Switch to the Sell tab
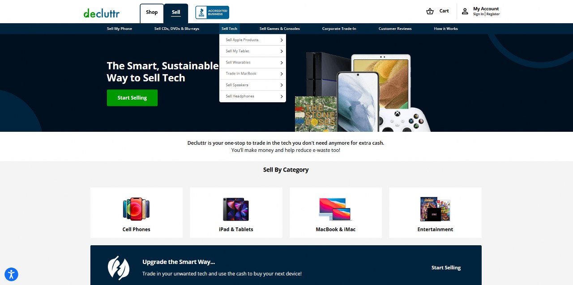Screen dimensions: 573x285 point(176,13)
